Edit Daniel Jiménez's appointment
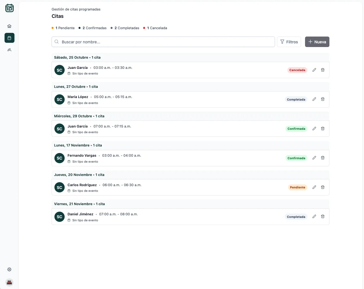This screenshot has height=289, width=364. coord(314,216)
